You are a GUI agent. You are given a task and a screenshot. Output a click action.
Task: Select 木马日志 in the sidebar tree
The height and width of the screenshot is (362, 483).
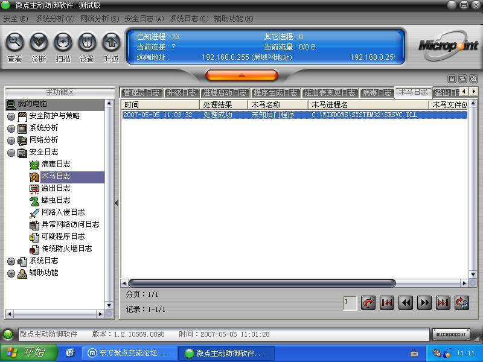[56, 176]
